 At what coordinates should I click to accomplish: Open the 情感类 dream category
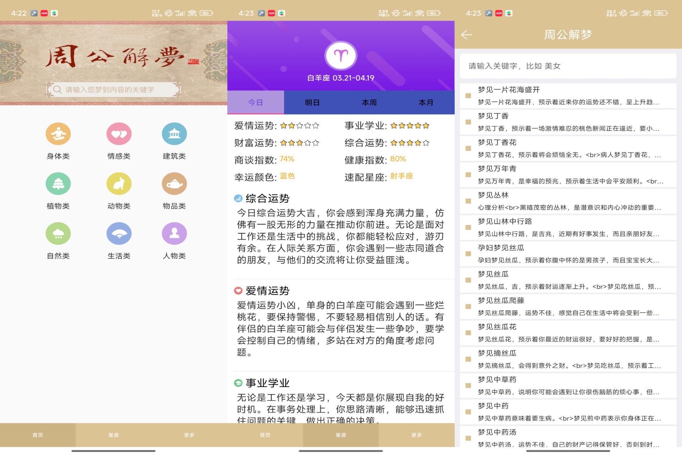coord(119,134)
